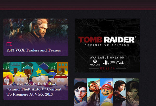
Task: Click the pink news article icon
Action: point(9,77)
